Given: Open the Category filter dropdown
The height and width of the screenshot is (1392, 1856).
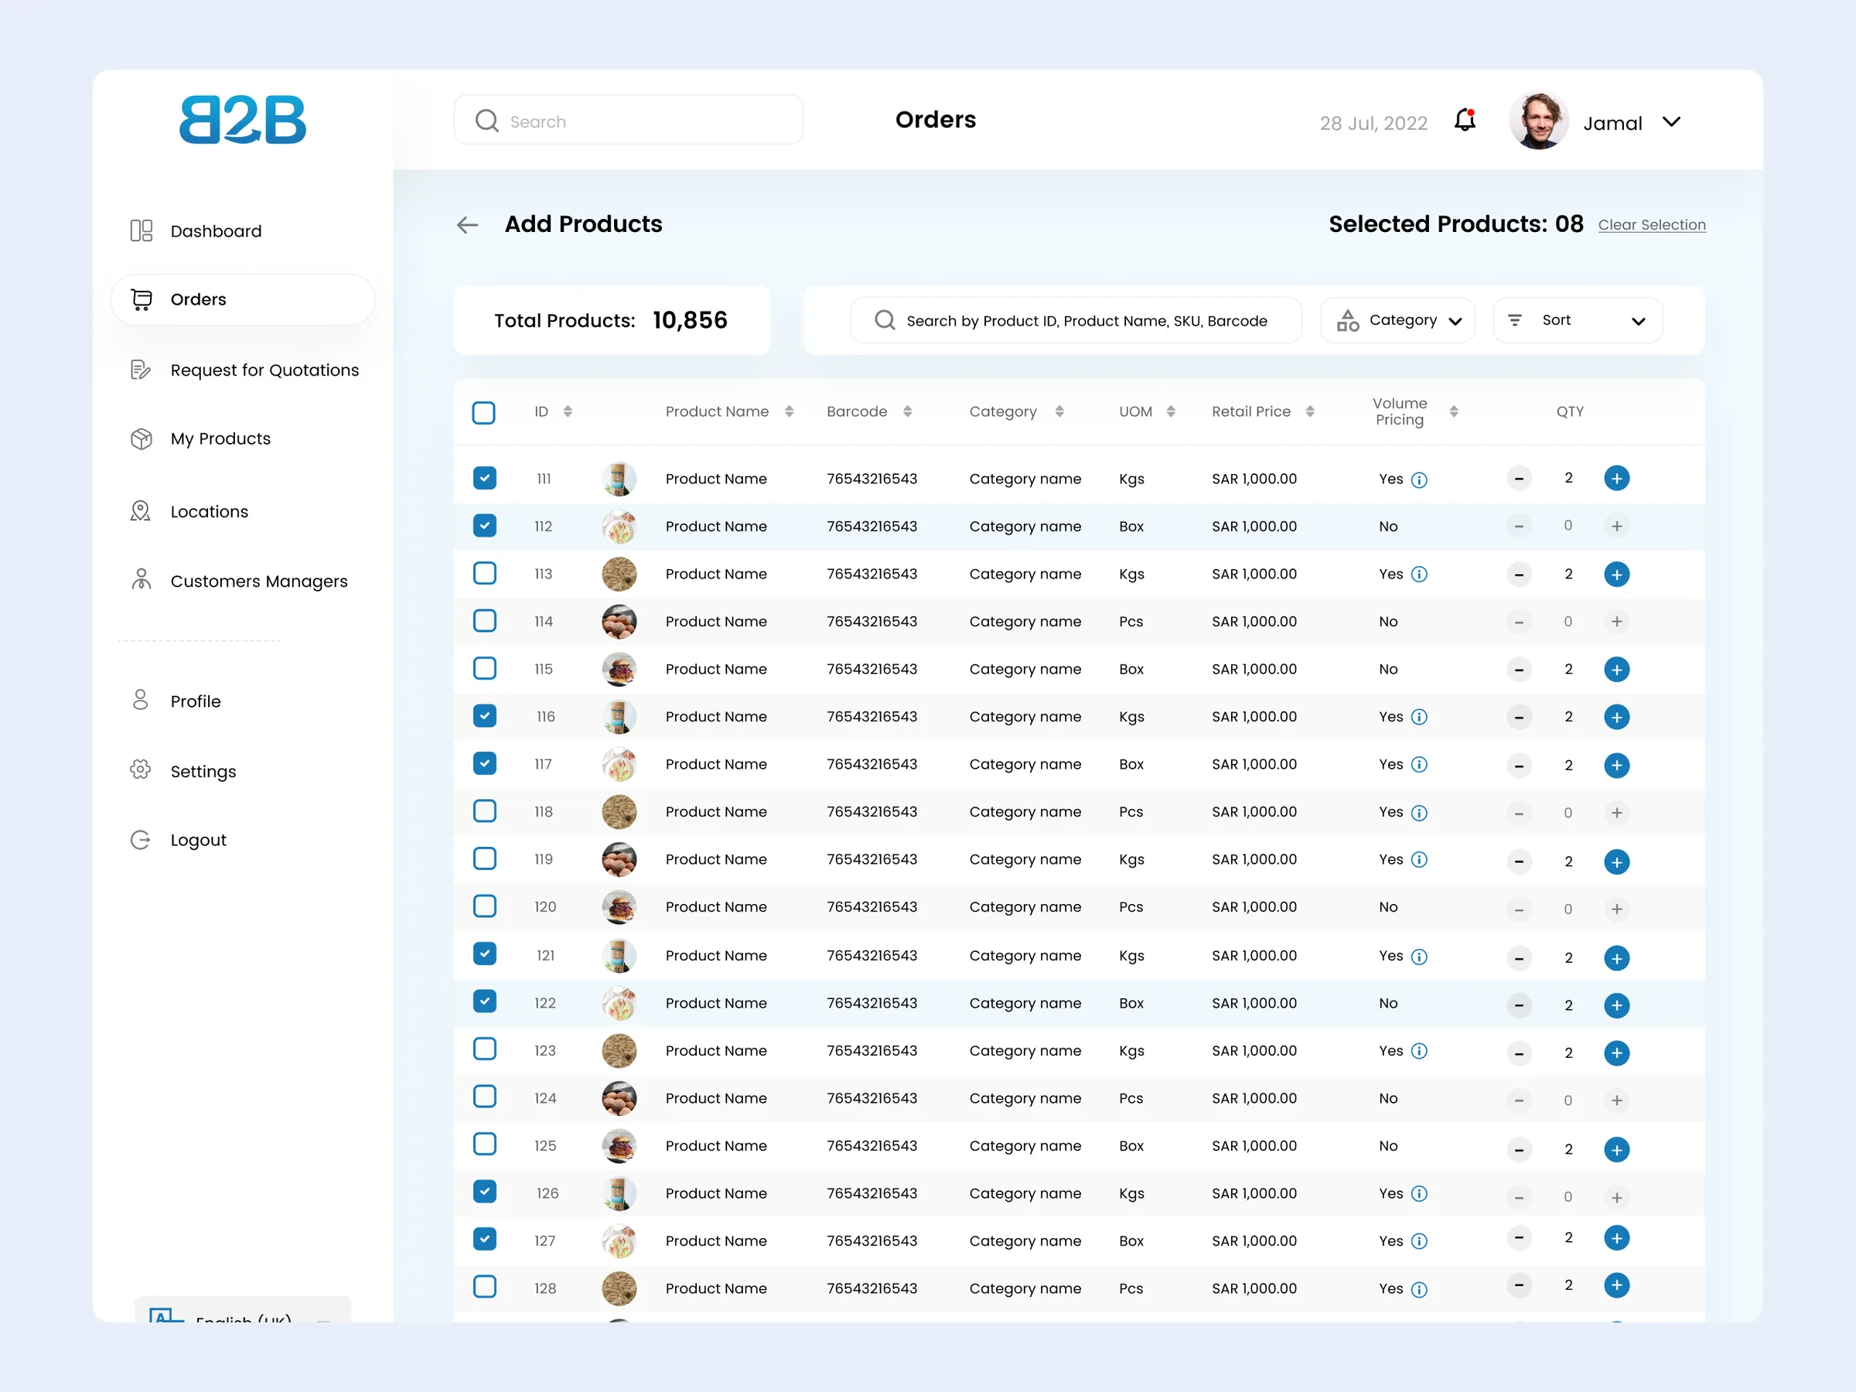Looking at the screenshot, I should tap(1397, 320).
